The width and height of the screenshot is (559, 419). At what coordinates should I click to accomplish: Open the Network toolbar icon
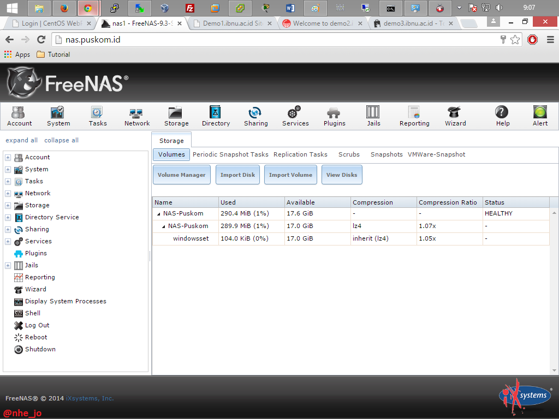pyautogui.click(x=137, y=116)
